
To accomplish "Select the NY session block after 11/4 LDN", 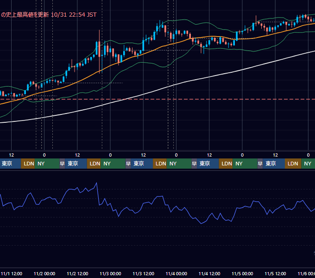I will pyautogui.click(x=245, y=164).
